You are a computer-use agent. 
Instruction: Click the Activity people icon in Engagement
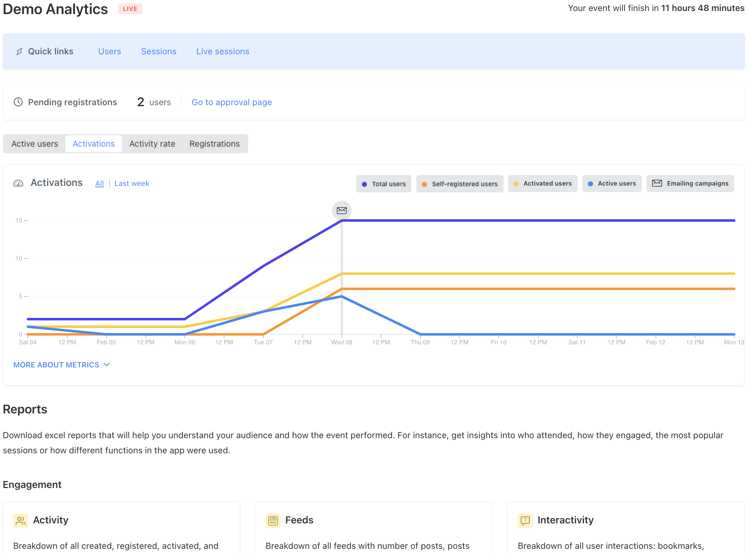click(x=20, y=520)
